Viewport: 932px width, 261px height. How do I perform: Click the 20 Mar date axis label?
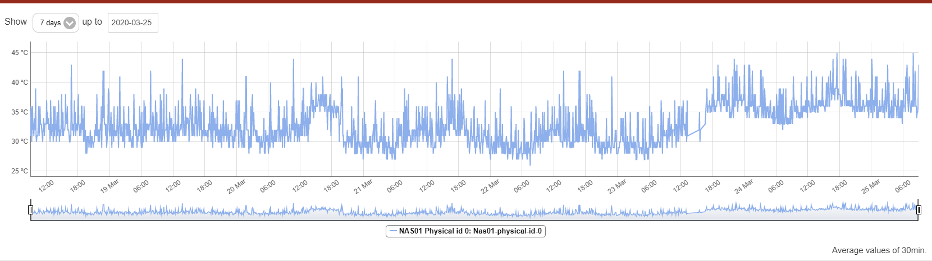[x=237, y=186]
